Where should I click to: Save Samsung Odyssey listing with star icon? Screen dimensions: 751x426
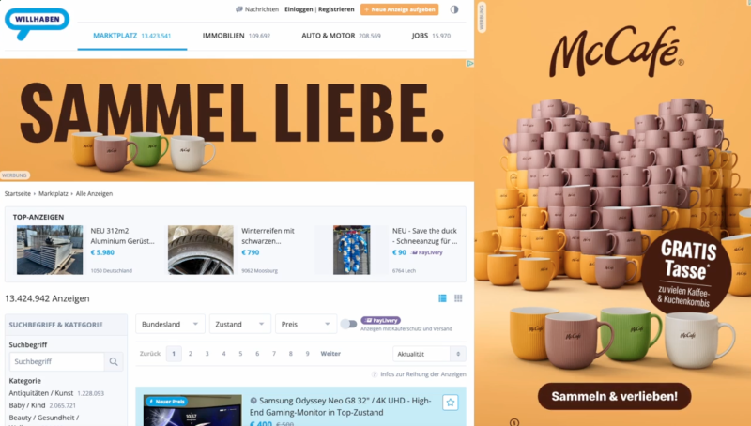coord(451,403)
